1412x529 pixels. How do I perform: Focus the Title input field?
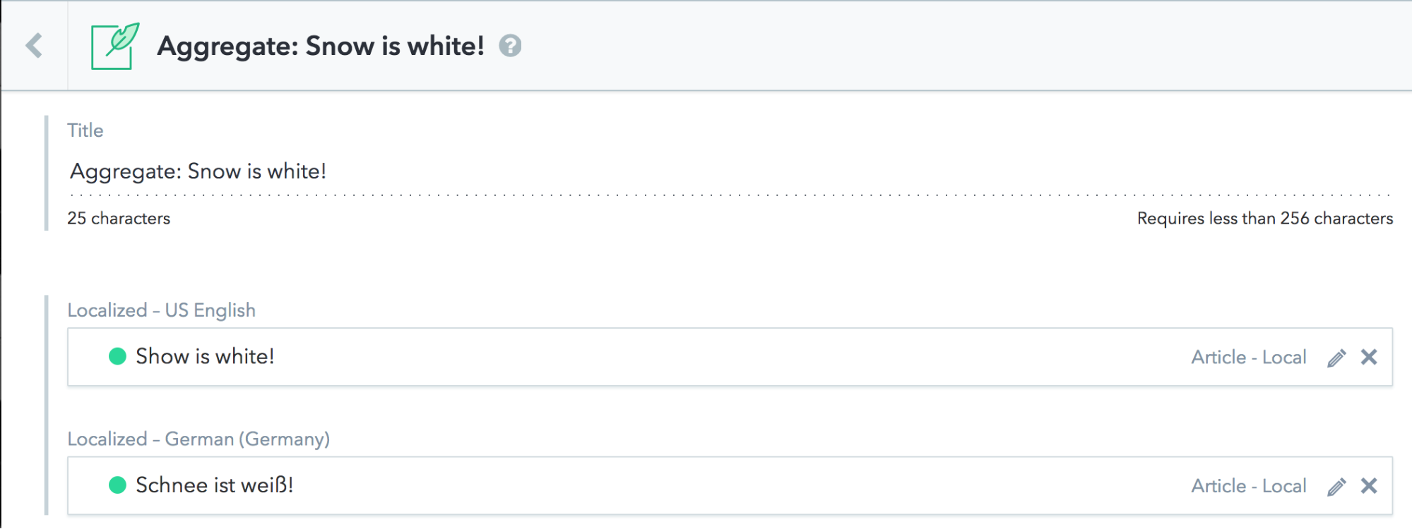(x=730, y=172)
